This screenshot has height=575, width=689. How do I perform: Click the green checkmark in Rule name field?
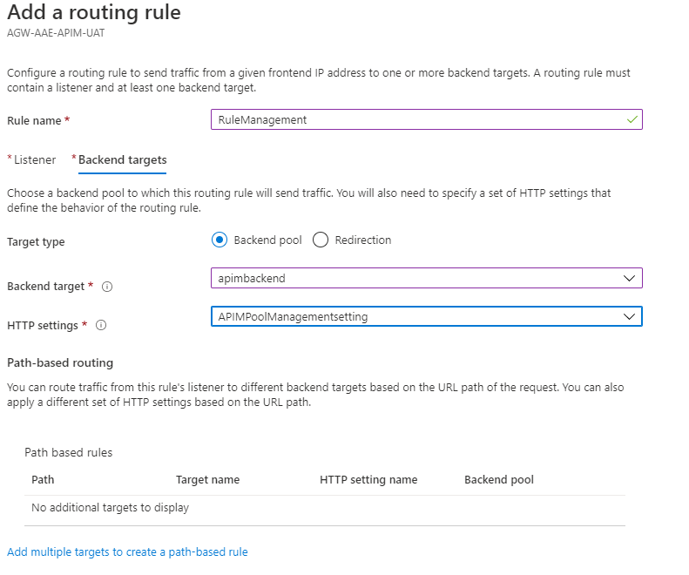point(632,119)
